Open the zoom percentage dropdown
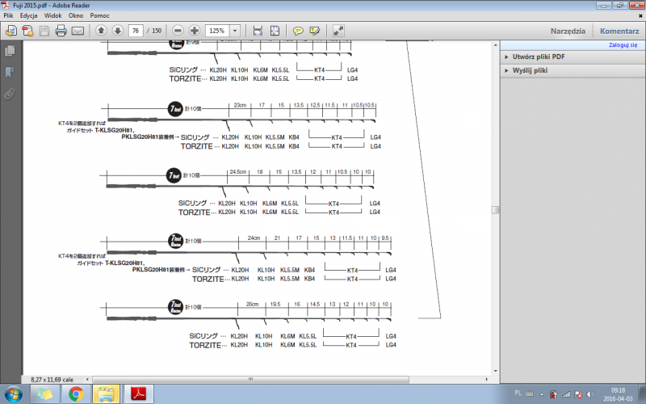The width and height of the screenshot is (646, 404). click(x=235, y=31)
